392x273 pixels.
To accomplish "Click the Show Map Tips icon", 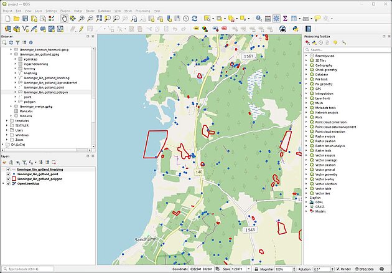I will [317, 18].
